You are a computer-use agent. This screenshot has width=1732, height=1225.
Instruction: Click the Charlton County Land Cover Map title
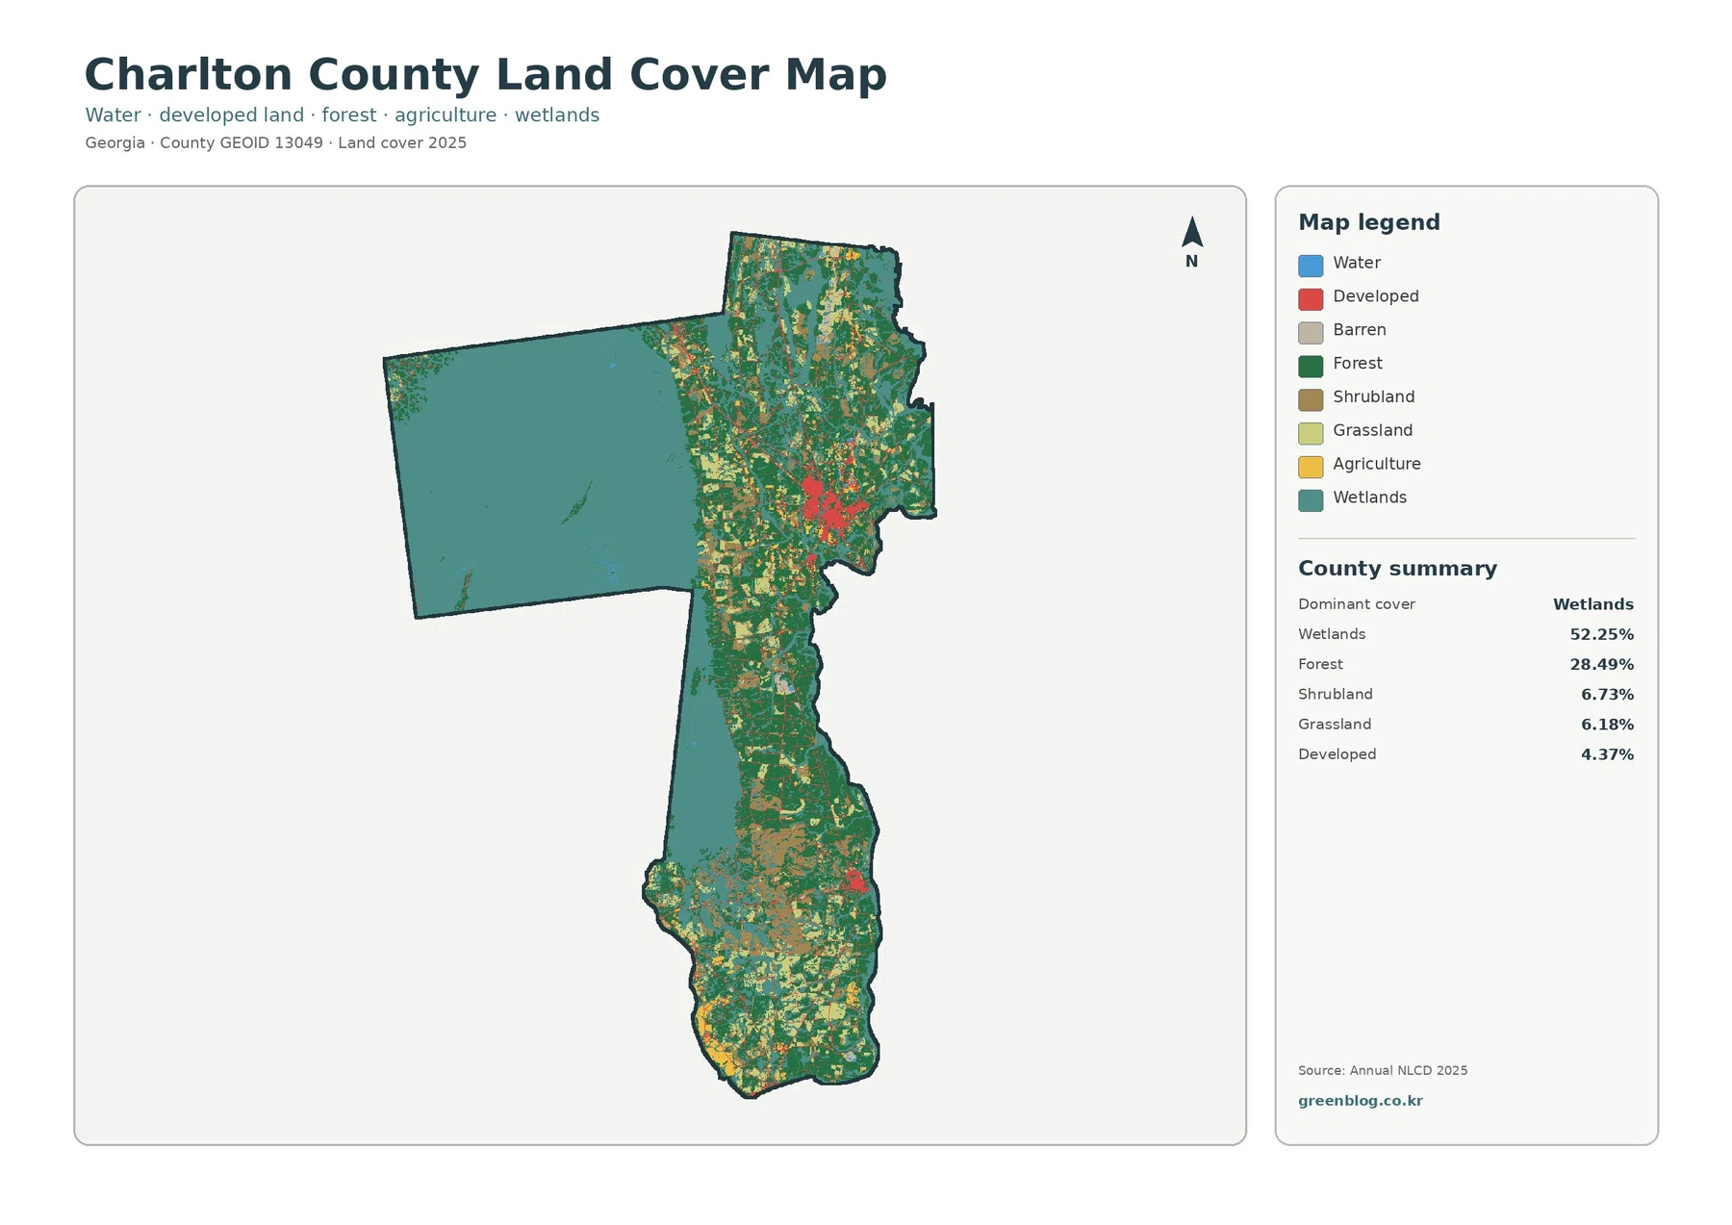tap(485, 75)
